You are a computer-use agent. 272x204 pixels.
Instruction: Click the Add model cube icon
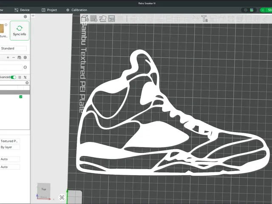pyautogui.click(x=85, y=19)
